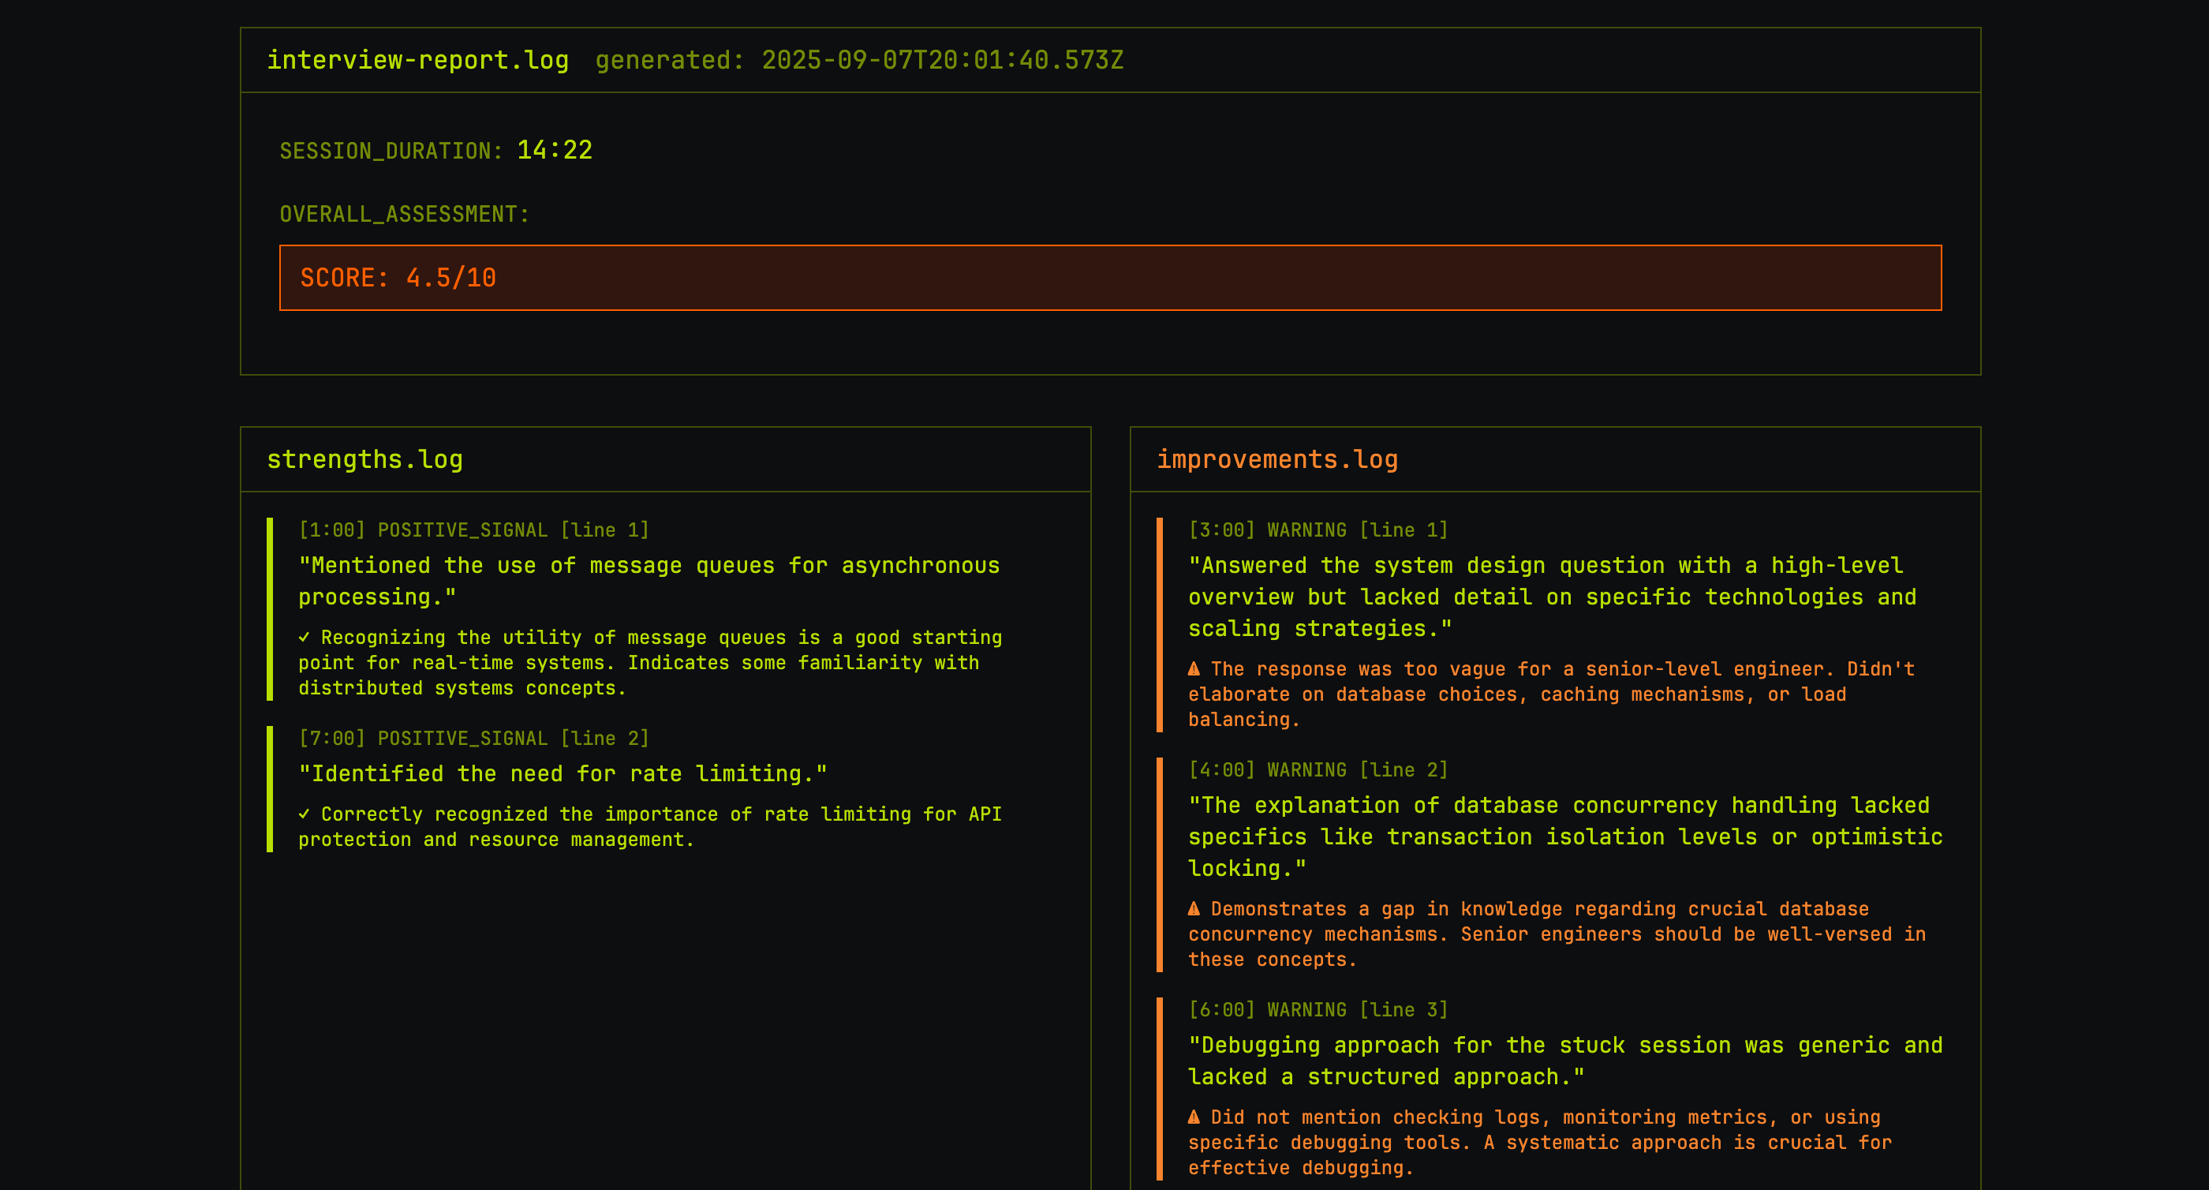This screenshot has width=2209, height=1190.
Task: Open the improvements.log panel header
Action: [x=1276, y=460]
